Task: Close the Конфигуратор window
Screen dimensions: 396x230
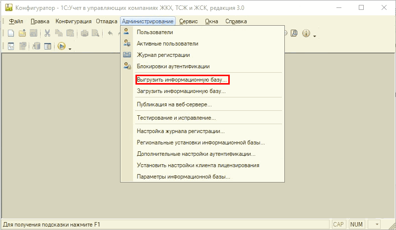Action: click(x=384, y=7)
